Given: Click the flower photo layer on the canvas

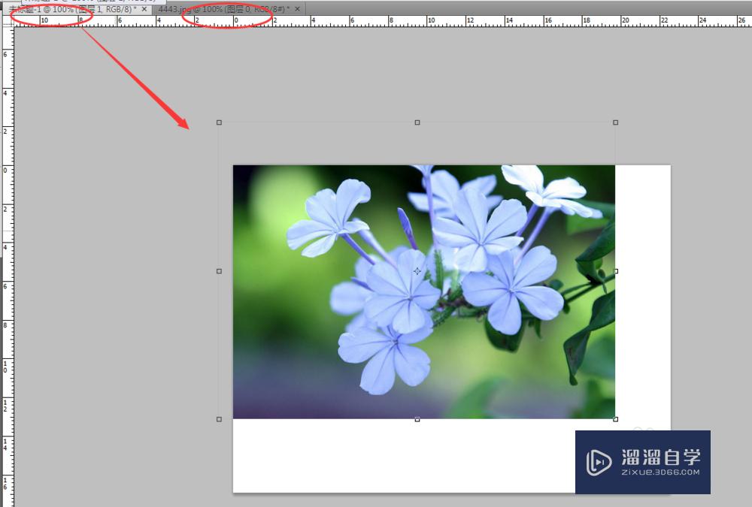Looking at the screenshot, I should coord(424,292).
